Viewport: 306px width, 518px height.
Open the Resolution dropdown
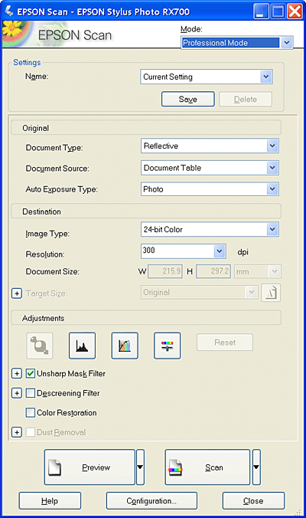pos(184,251)
